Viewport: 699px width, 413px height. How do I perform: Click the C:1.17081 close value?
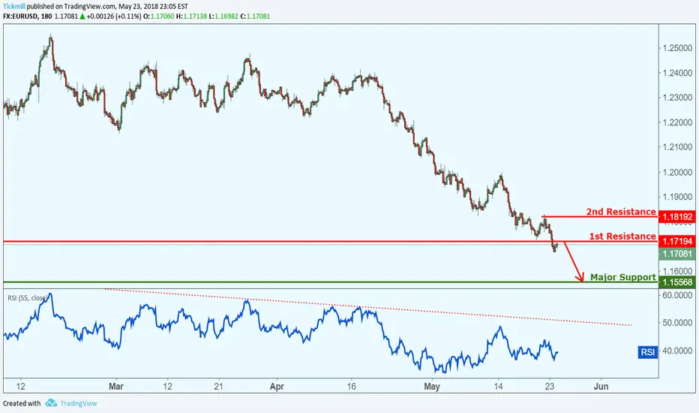(256, 16)
